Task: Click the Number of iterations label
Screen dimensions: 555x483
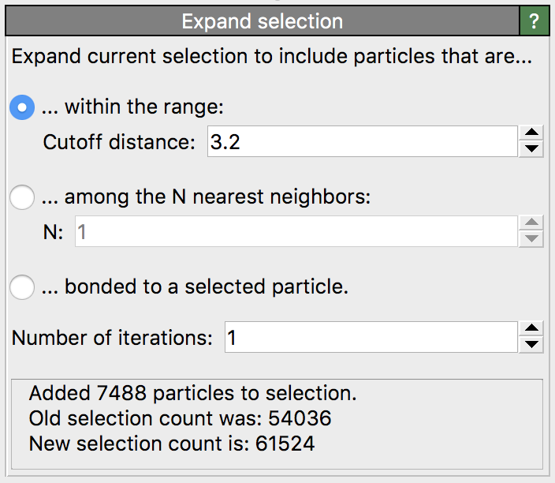Action: 112,338
